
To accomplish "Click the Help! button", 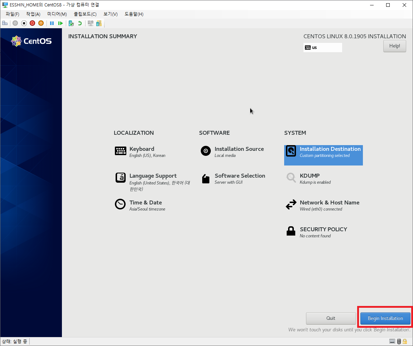I will point(394,46).
